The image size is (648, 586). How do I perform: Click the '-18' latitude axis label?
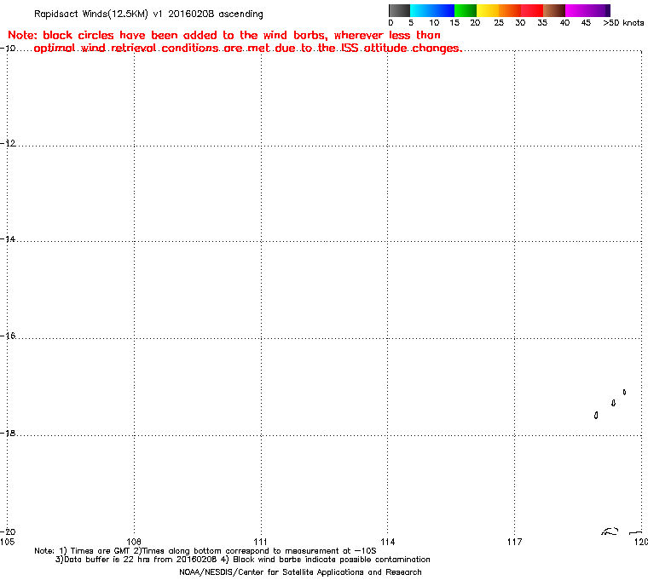[x=8, y=434]
